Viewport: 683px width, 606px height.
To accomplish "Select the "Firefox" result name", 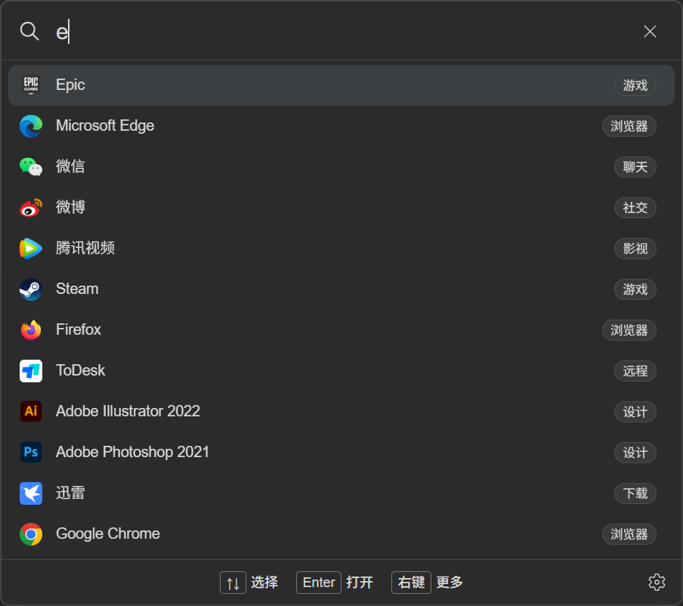I will click(x=79, y=329).
